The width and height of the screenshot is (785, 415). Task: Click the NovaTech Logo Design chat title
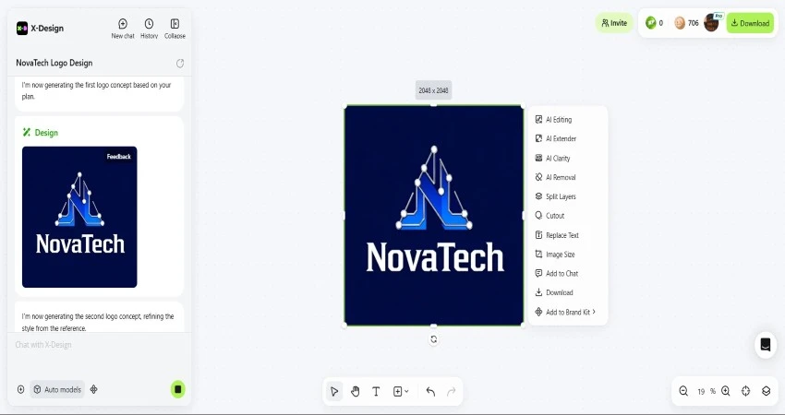coord(54,63)
